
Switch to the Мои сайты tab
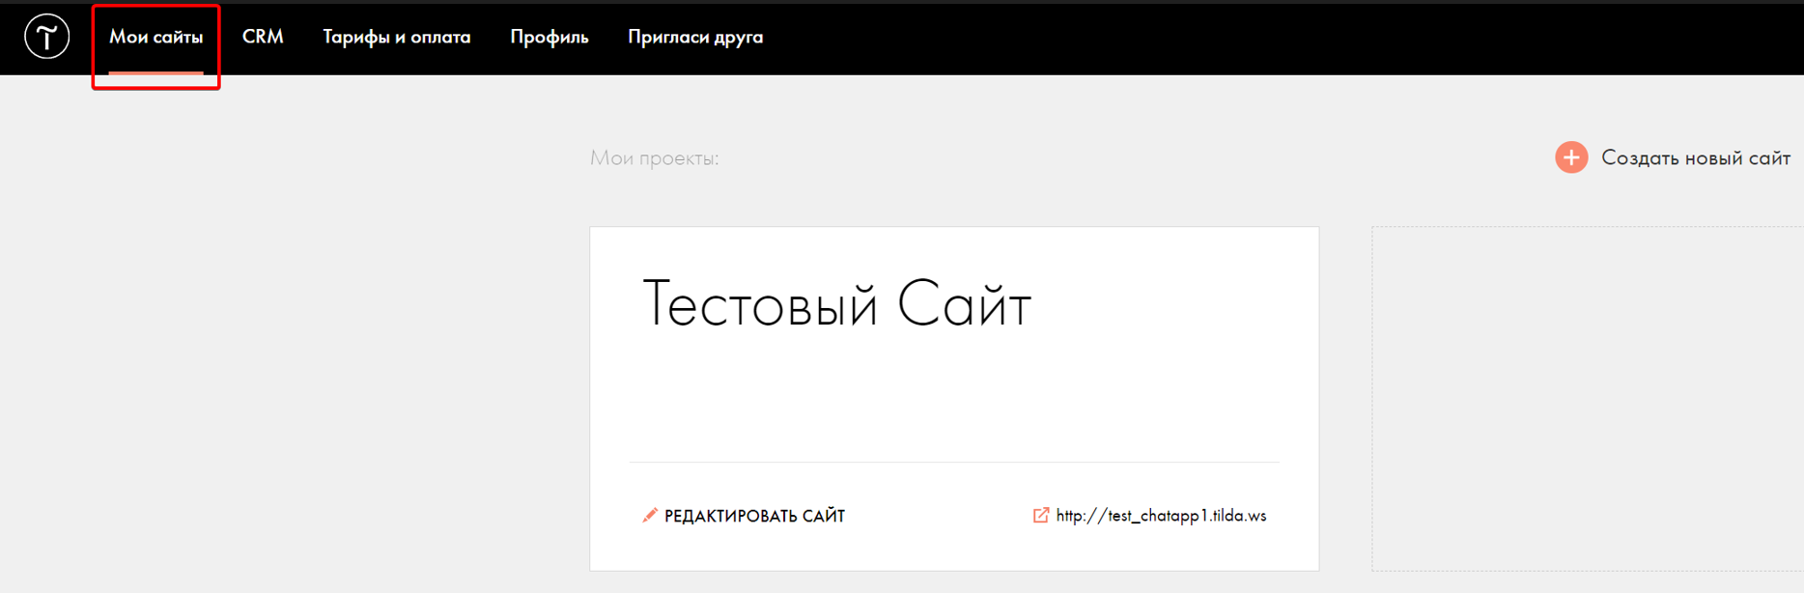click(155, 37)
